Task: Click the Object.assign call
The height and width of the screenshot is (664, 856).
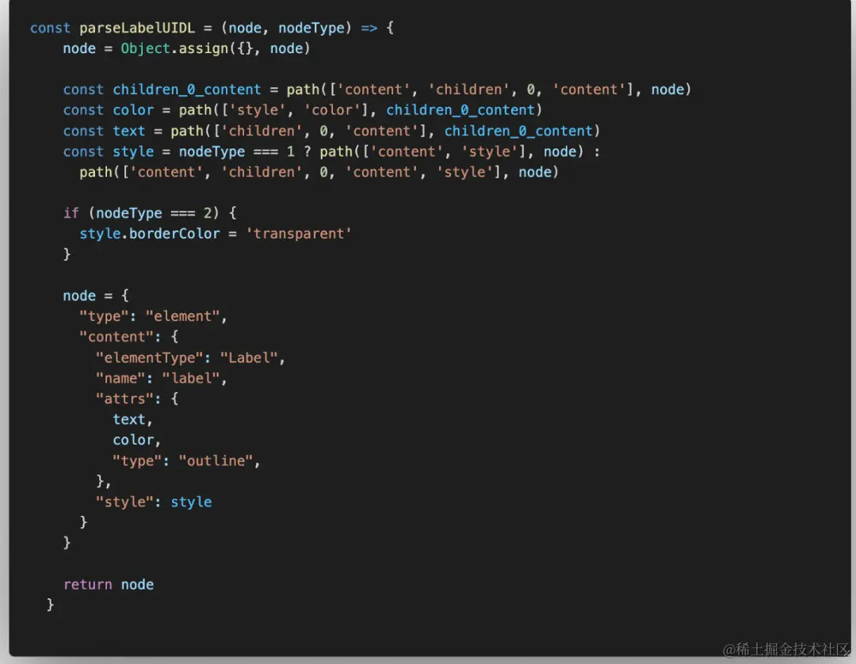Action: coord(216,48)
